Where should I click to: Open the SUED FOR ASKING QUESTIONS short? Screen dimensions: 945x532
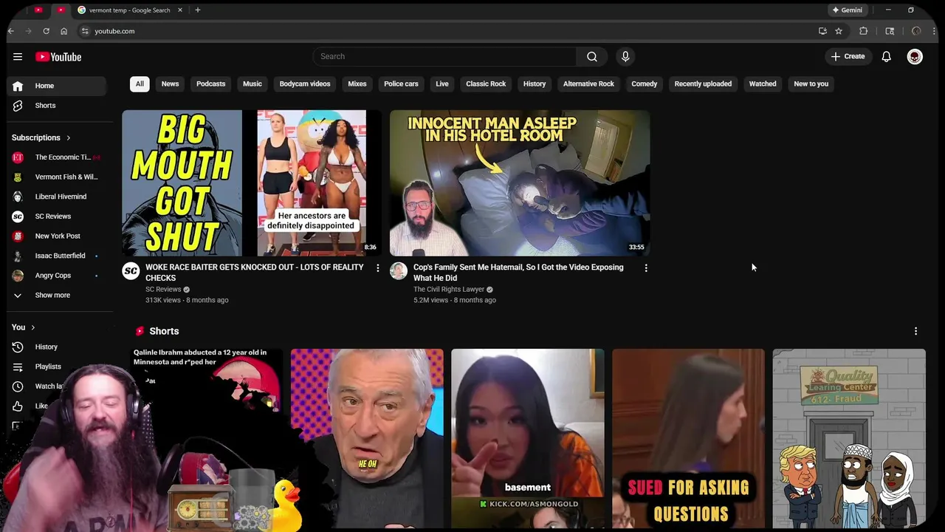(688, 439)
